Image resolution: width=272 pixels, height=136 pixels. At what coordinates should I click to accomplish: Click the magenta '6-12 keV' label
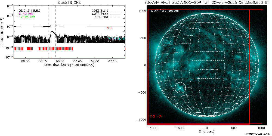[26, 14]
